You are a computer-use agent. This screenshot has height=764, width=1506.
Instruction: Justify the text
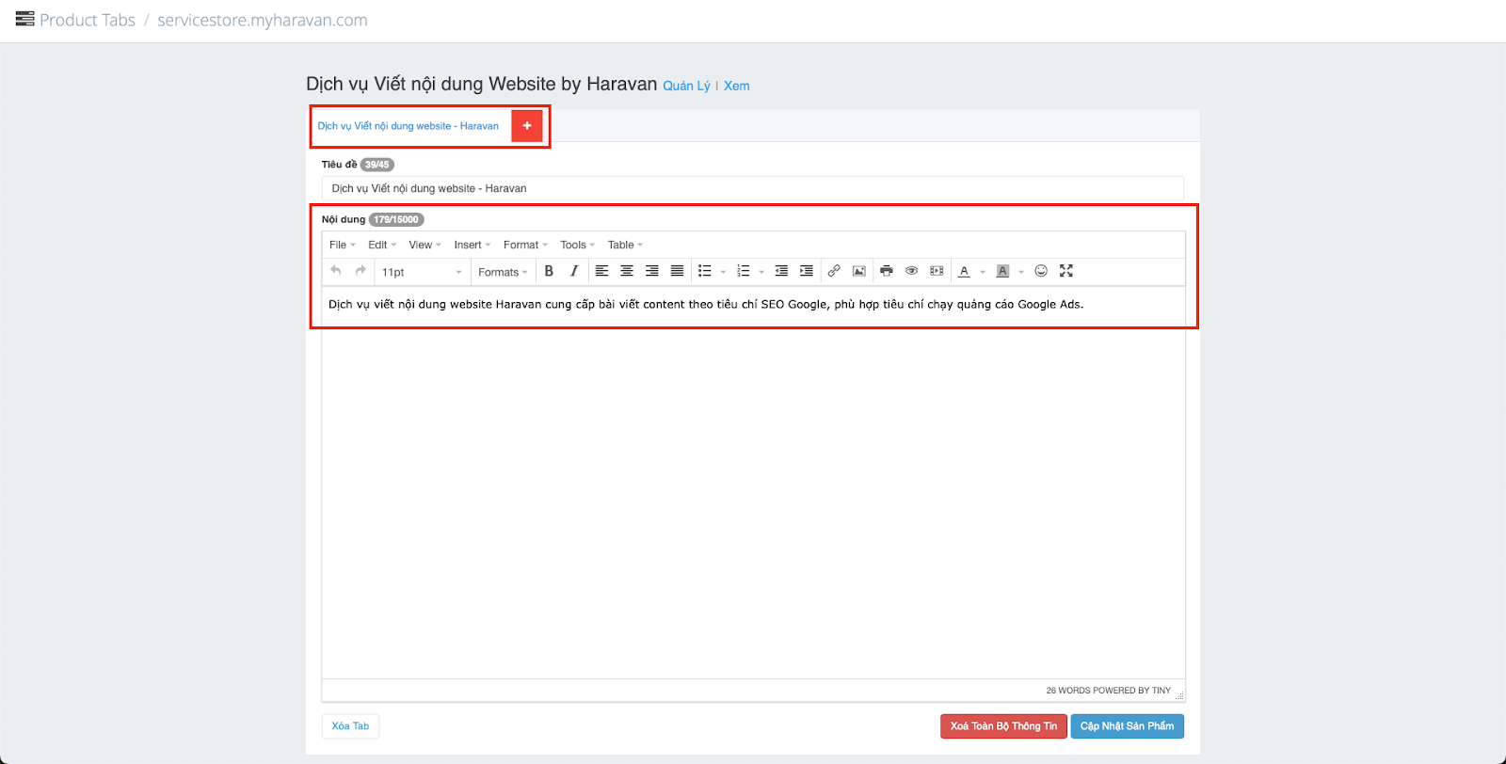click(677, 271)
